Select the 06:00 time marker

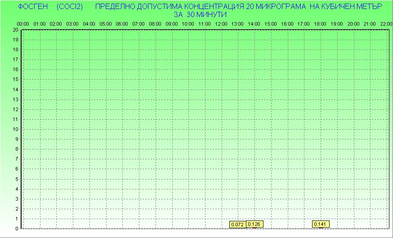(122, 24)
